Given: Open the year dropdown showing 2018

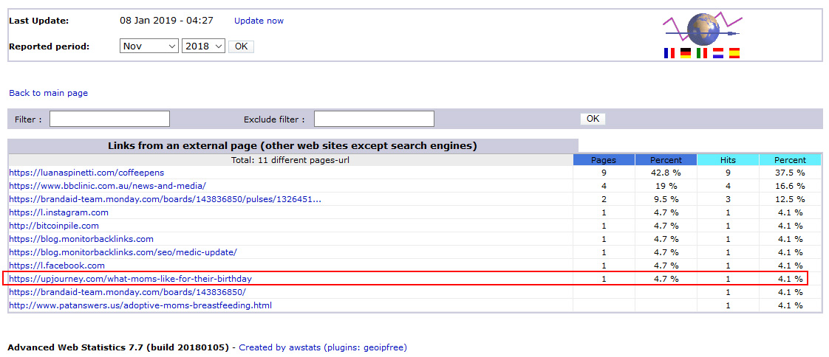Looking at the screenshot, I should pyautogui.click(x=203, y=46).
